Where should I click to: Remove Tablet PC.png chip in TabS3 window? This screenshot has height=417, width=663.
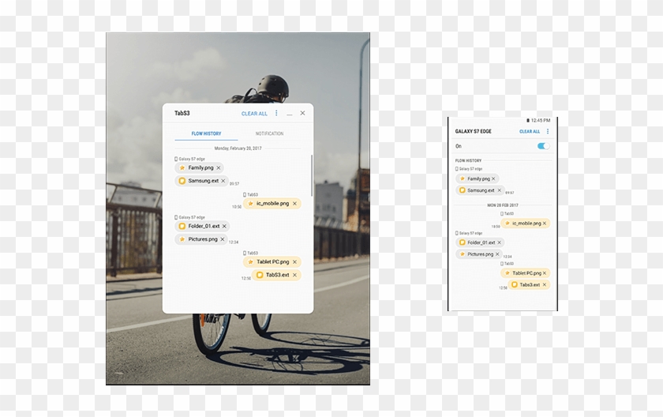[x=294, y=261]
